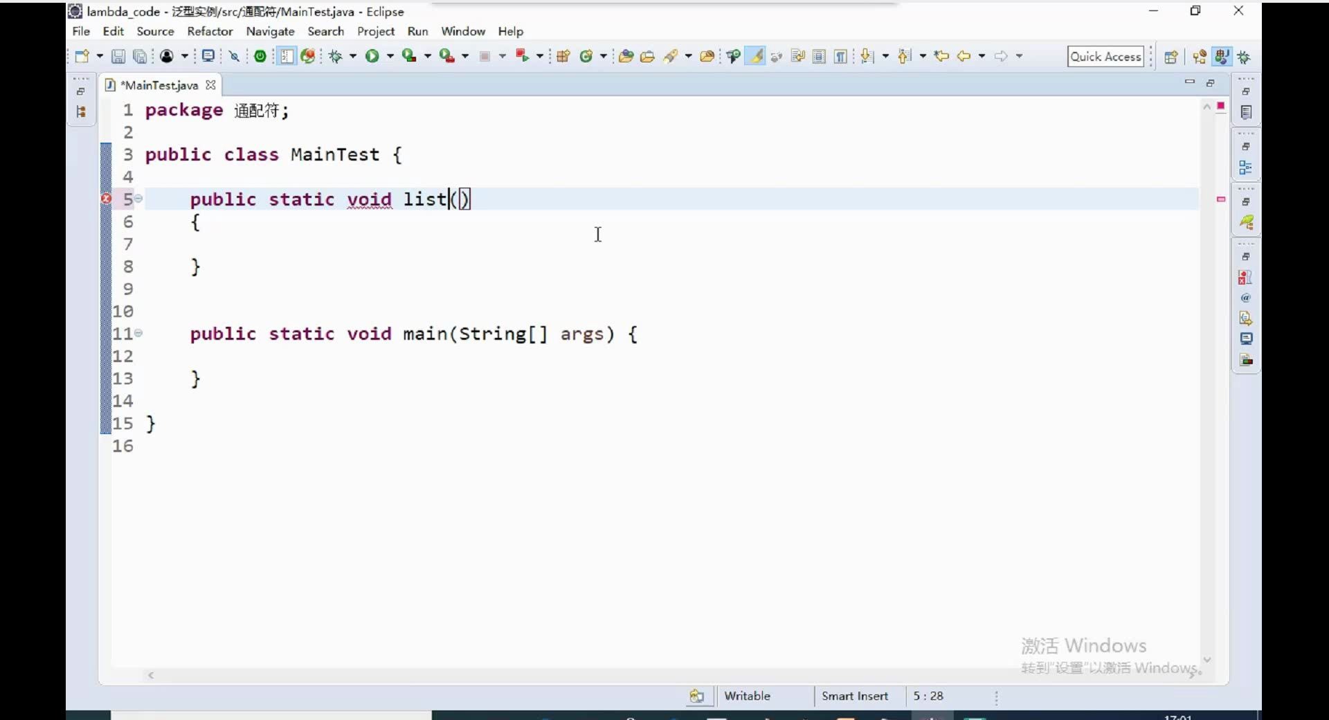The image size is (1329, 720).
Task: Open the File menu
Action: tap(81, 31)
